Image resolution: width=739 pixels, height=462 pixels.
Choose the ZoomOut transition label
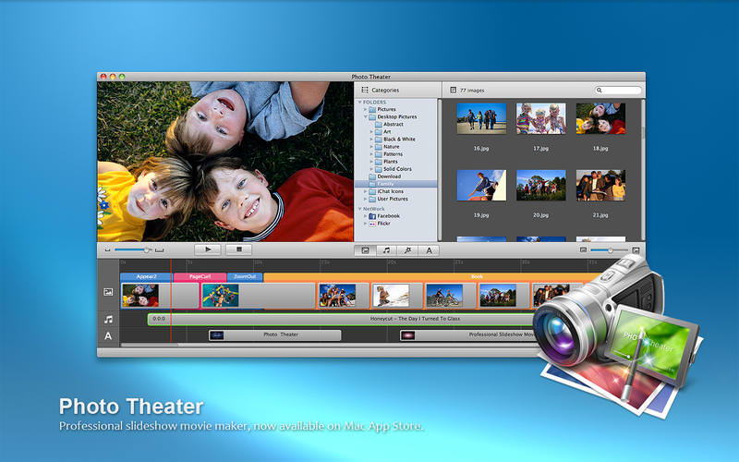click(245, 276)
